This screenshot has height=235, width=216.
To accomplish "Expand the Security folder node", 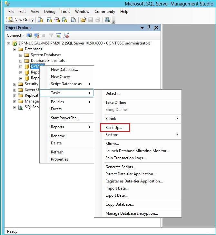I will tap(15, 84).
